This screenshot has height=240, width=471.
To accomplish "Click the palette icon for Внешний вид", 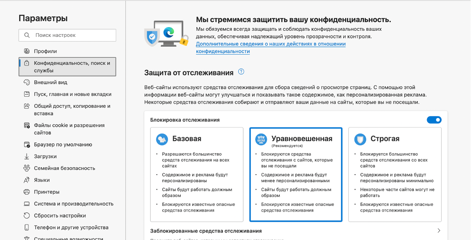I will click(27, 82).
